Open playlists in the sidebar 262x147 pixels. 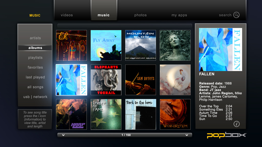point(35,58)
